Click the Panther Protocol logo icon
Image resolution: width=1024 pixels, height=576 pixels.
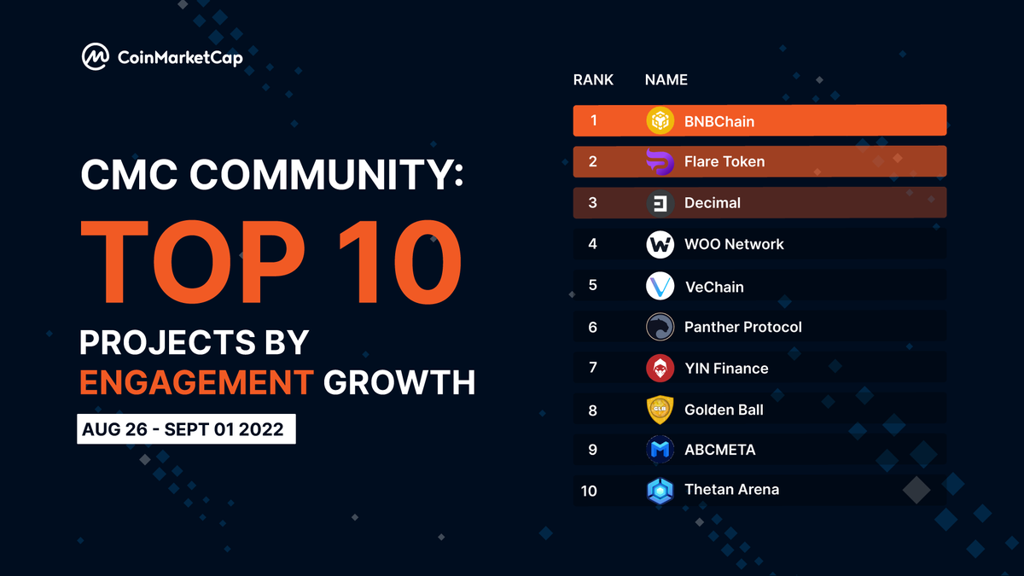tap(660, 327)
